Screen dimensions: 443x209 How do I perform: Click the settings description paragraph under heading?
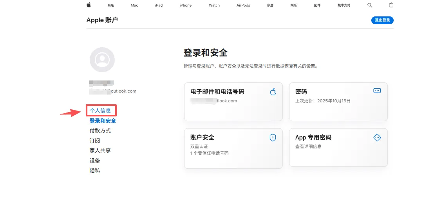tap(250, 66)
